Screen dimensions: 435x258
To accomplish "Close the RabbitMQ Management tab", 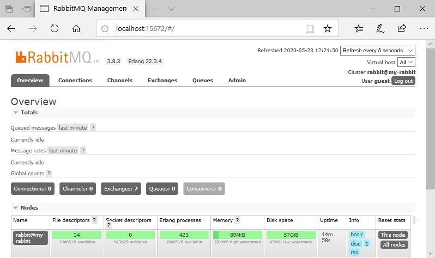I will pos(136,9).
